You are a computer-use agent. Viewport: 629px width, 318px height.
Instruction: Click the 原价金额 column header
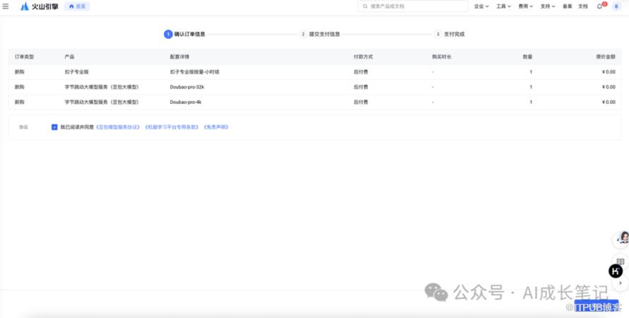tap(606, 57)
